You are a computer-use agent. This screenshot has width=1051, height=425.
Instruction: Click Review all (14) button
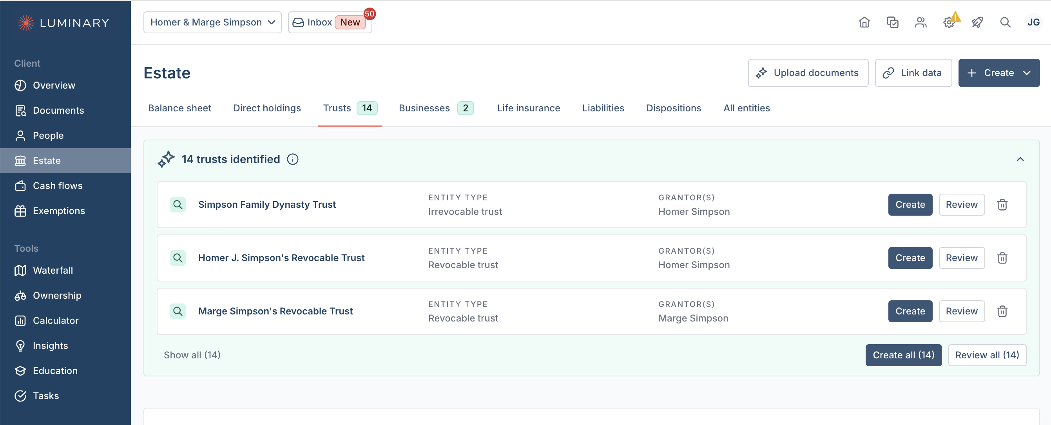[x=987, y=355]
